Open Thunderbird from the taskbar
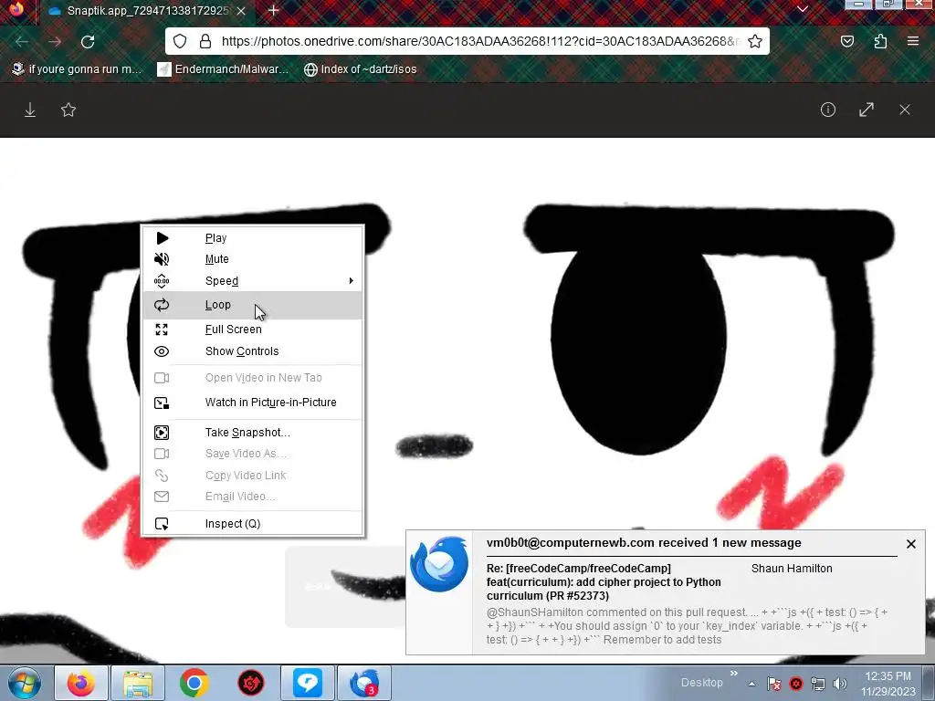Image resolution: width=935 pixels, height=701 pixels. tap(364, 683)
